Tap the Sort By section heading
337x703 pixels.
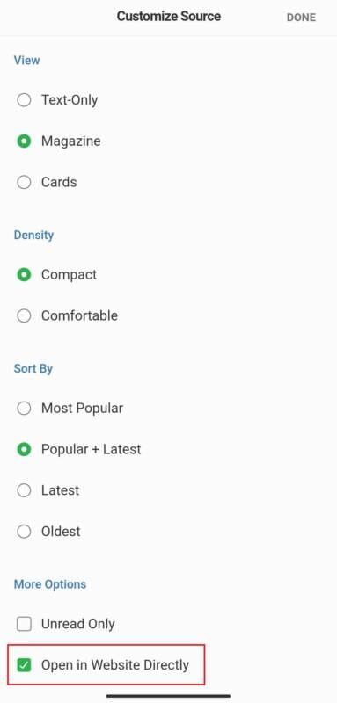[33, 368]
